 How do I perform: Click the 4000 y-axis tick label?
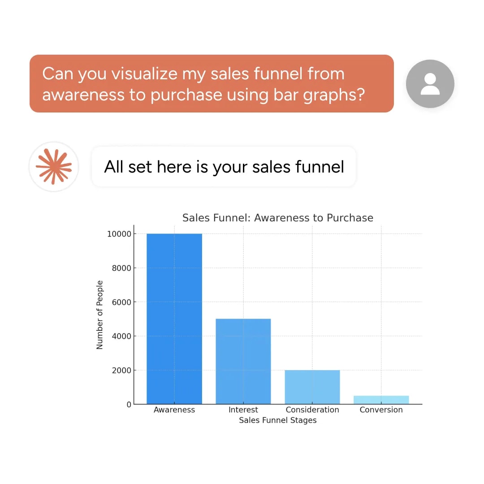[x=121, y=336]
